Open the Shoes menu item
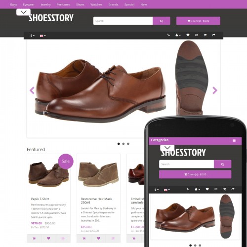Viewport: 247px width, 247px height. pos(80,4)
